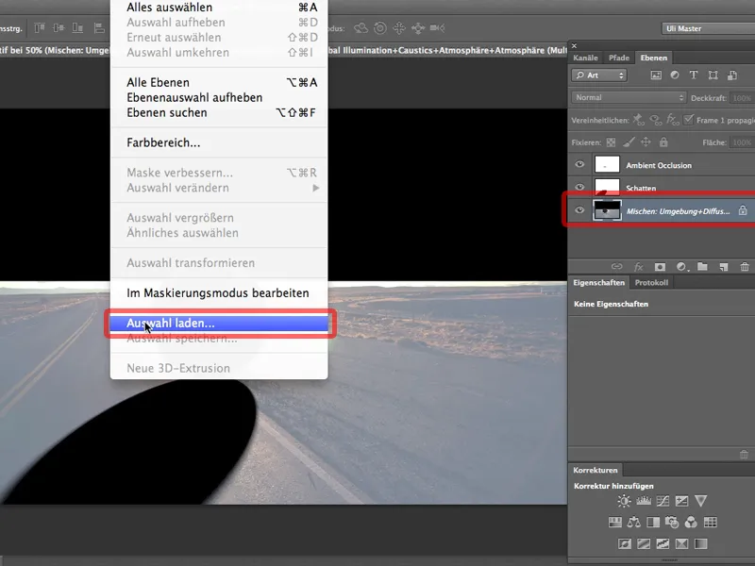Select Alles auswählen in the menu
Viewport: 755px width, 566px height.
click(219, 8)
